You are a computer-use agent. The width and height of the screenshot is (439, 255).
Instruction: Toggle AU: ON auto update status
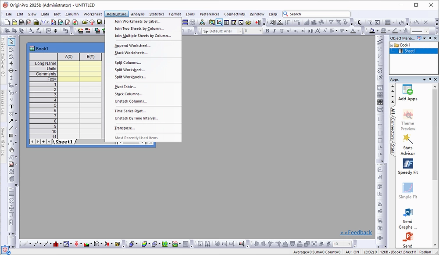[x=352, y=252]
